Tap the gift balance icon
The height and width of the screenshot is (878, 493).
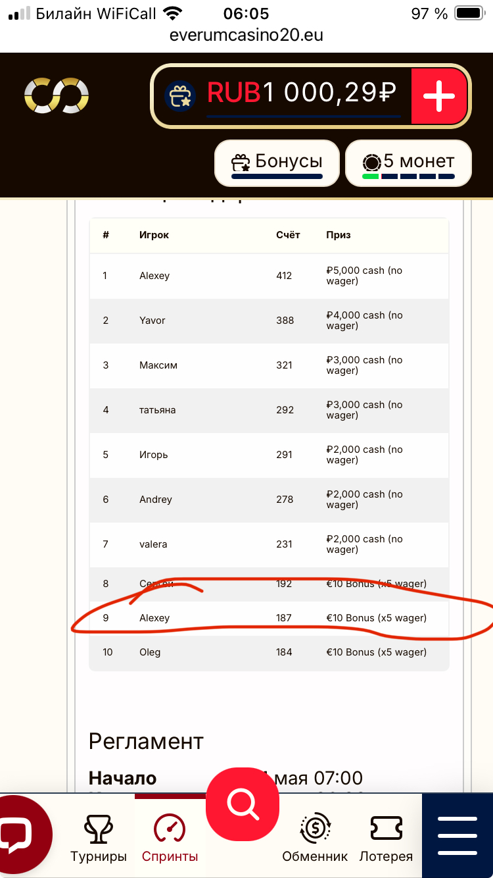179,95
